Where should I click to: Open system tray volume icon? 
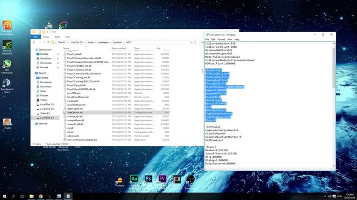coord(330,196)
